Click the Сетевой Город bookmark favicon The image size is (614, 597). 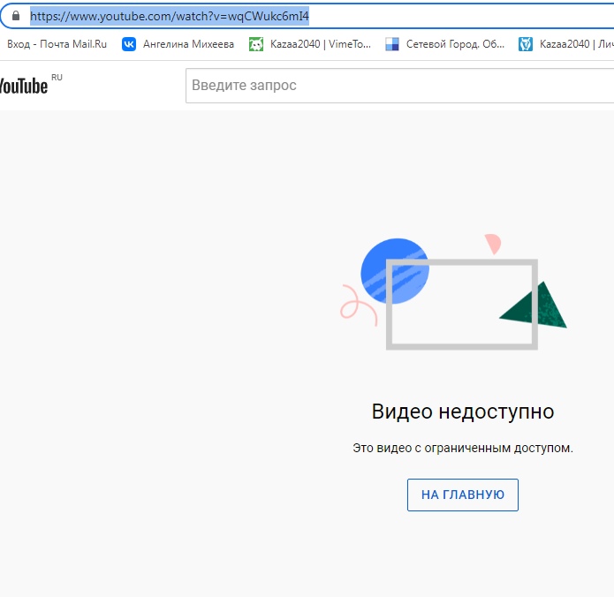pos(392,44)
